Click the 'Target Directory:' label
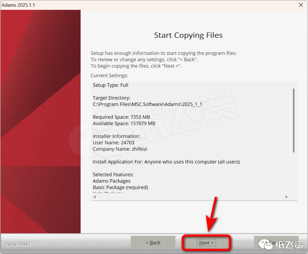The height and width of the screenshot is (254, 308). (112, 98)
